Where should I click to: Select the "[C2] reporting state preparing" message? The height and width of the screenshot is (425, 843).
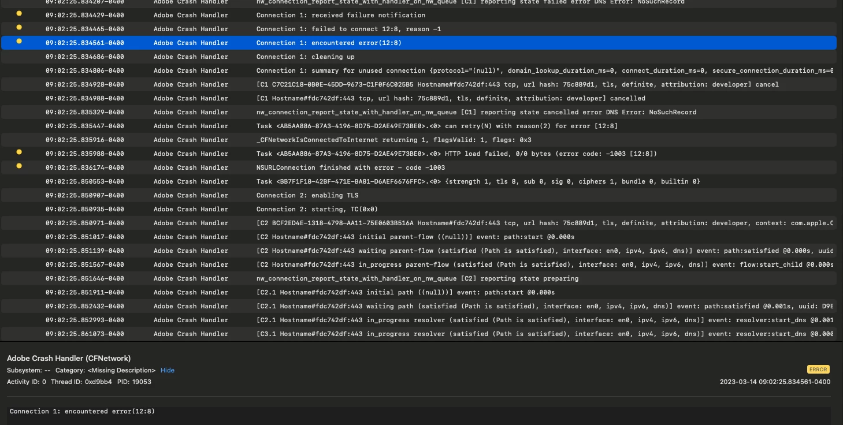pos(417,278)
